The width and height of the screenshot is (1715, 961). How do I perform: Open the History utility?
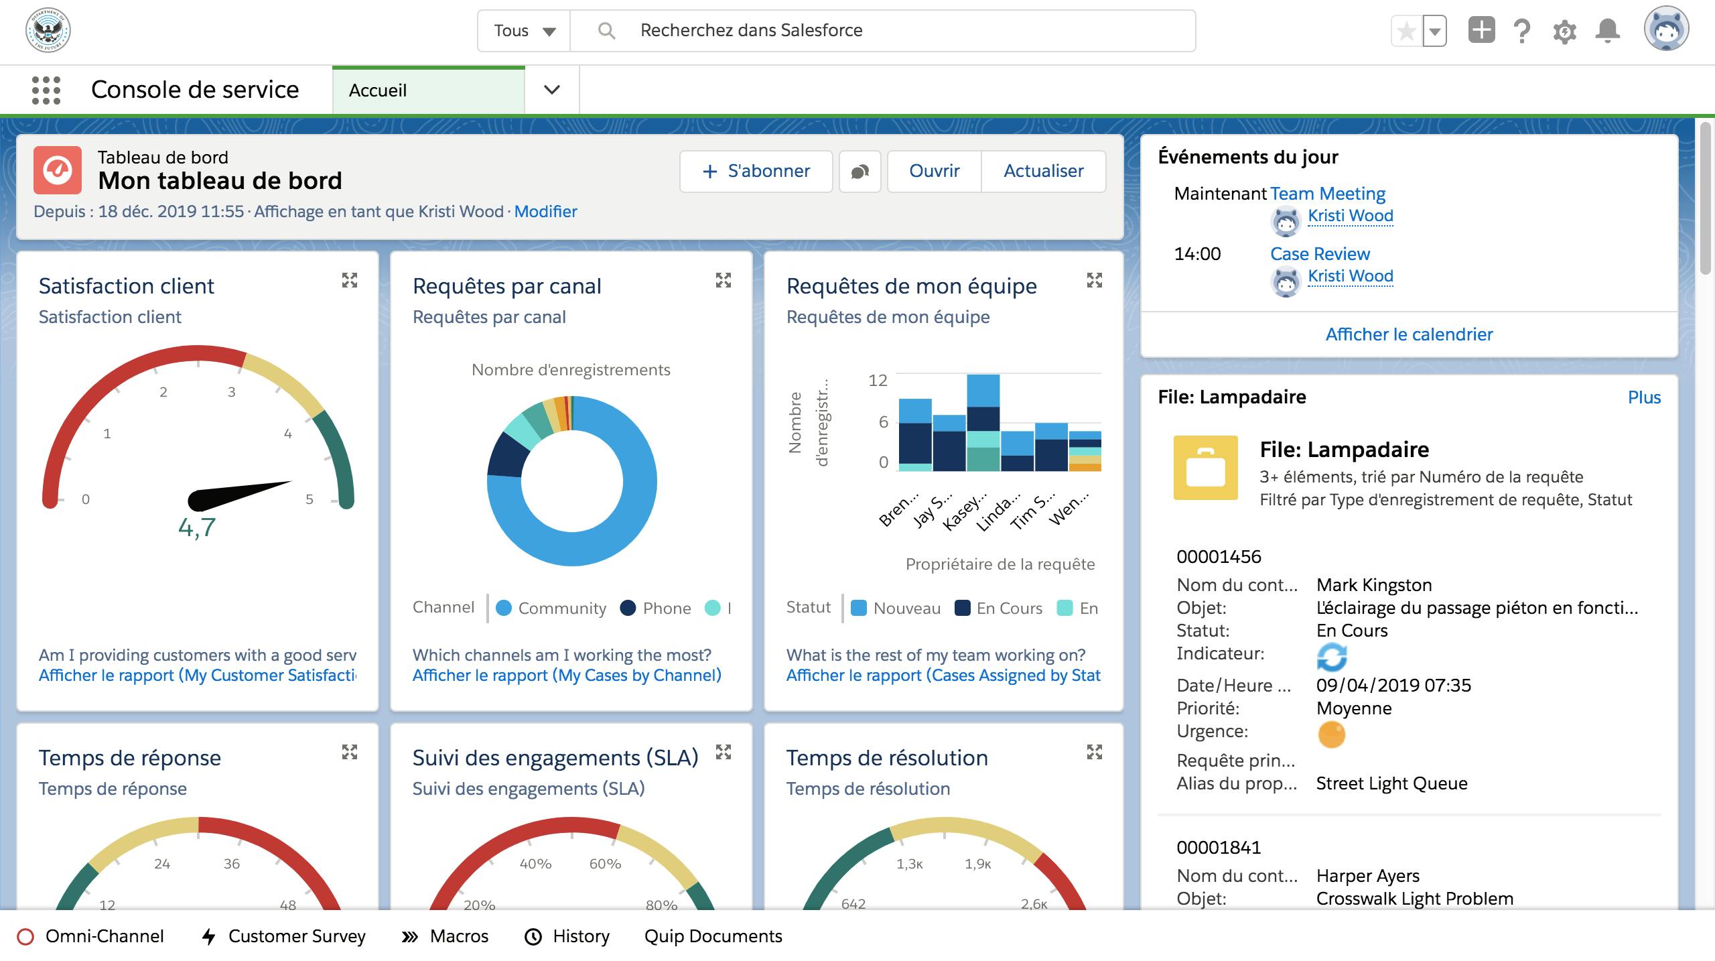[567, 936]
